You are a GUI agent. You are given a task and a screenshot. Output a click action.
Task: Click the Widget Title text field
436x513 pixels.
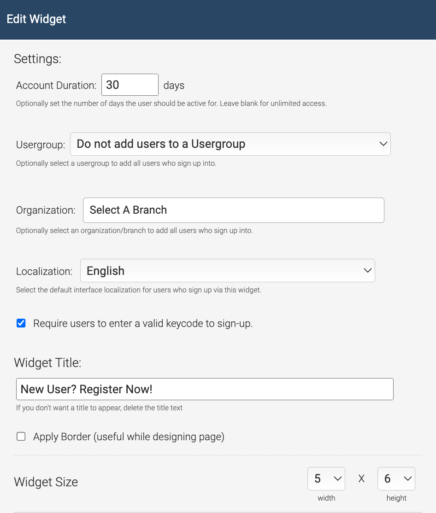click(205, 389)
